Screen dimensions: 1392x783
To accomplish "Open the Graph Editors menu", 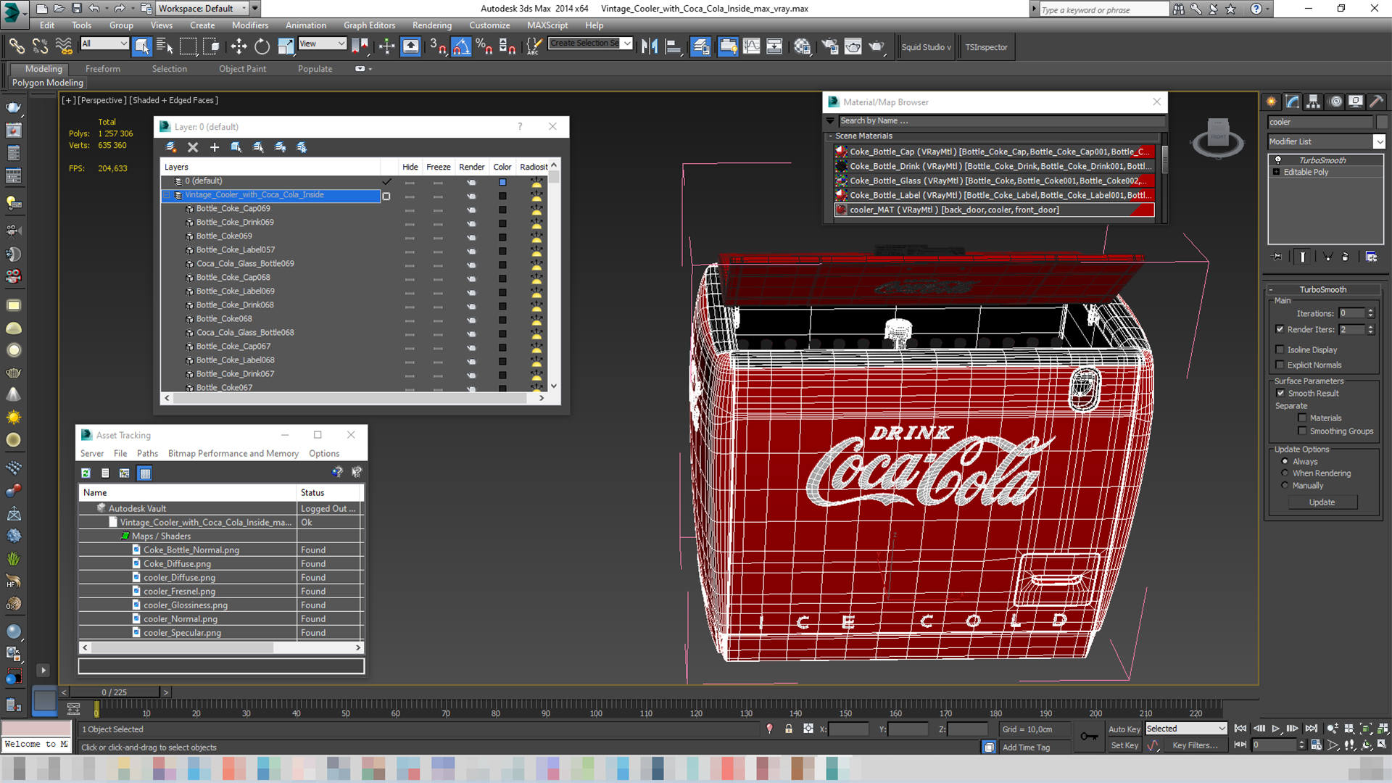I will [369, 25].
